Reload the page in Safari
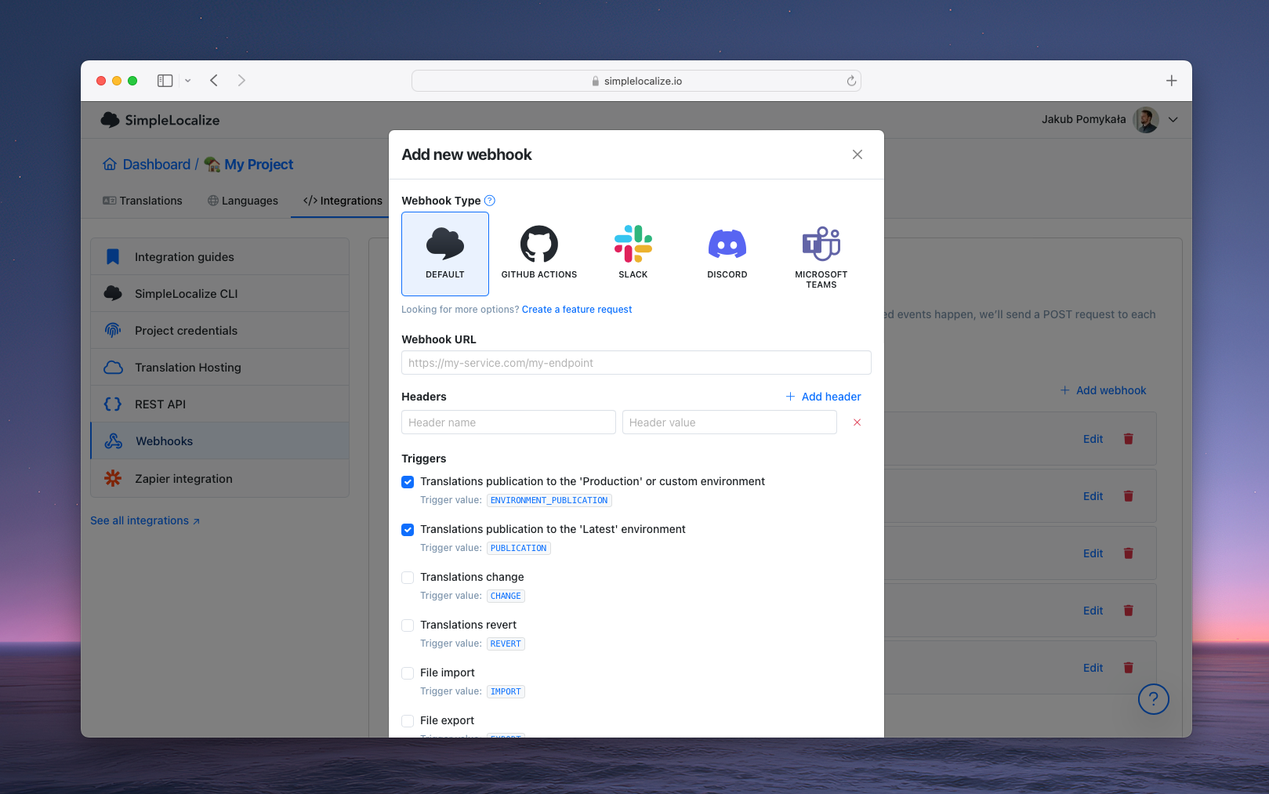 (x=851, y=81)
